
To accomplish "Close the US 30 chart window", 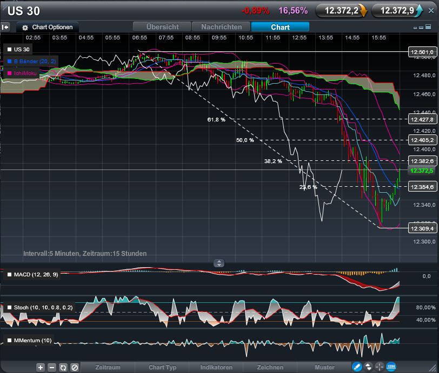I will [x=431, y=11].
